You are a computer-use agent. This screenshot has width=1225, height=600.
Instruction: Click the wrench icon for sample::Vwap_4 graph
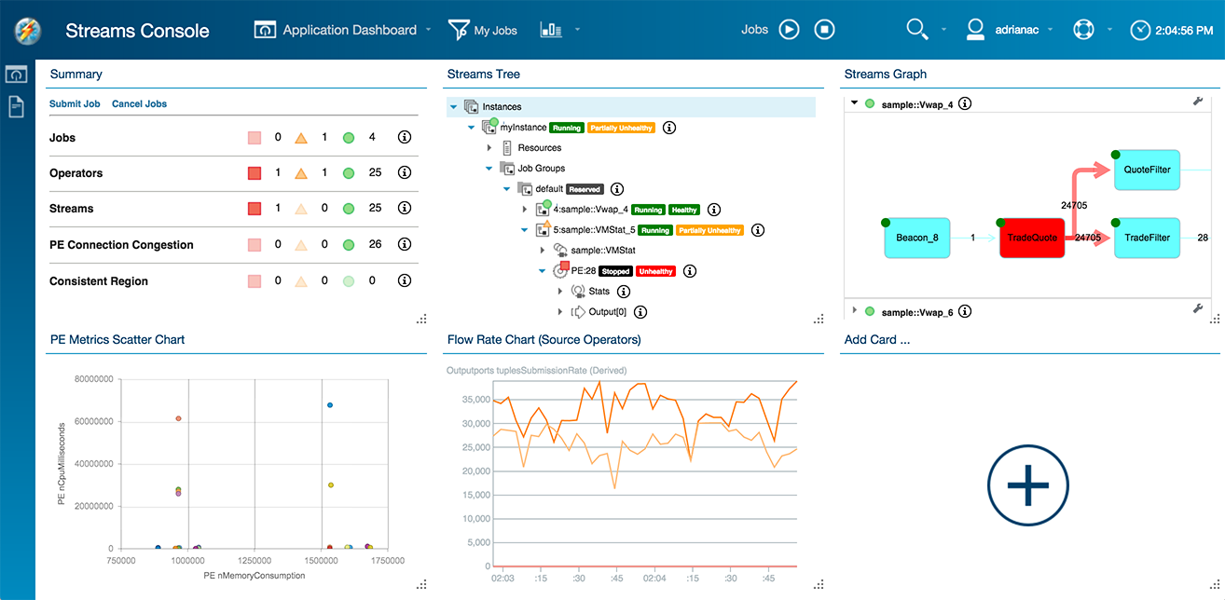(1198, 102)
